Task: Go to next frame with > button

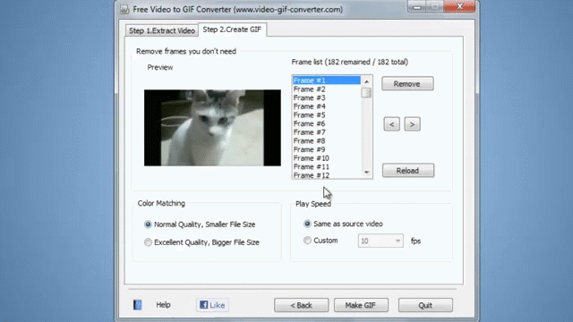Action: tap(412, 124)
